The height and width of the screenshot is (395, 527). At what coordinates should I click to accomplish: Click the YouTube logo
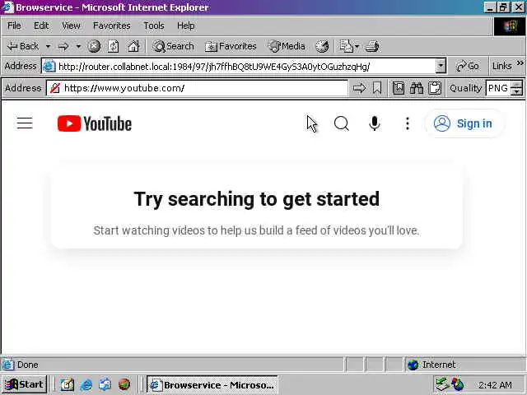(x=95, y=123)
